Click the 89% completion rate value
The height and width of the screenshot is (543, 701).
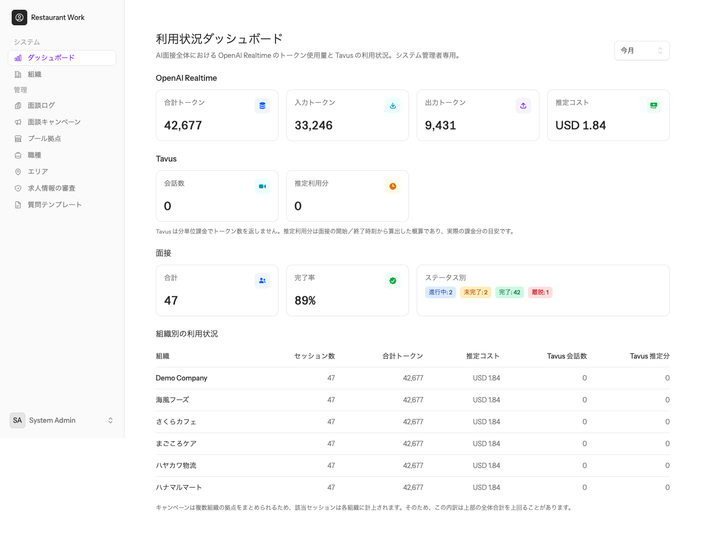click(305, 301)
